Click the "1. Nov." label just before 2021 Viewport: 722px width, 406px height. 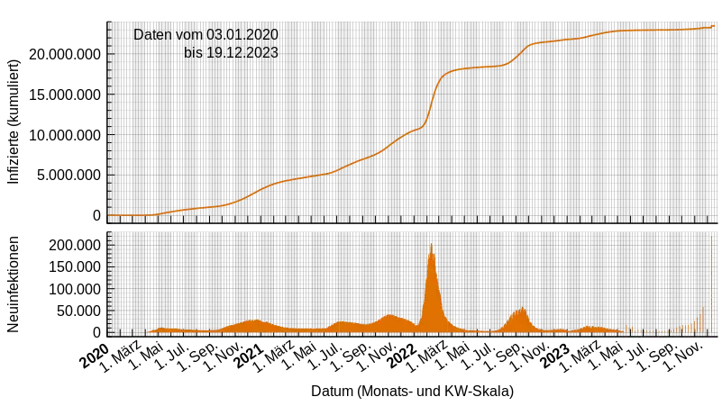224,356
